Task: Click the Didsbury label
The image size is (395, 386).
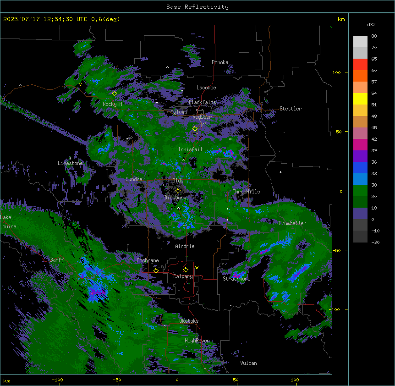Action: tap(176, 198)
